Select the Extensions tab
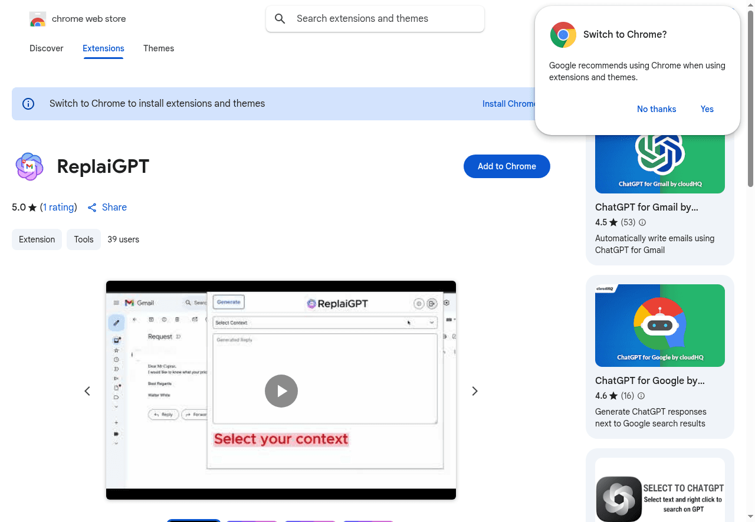This screenshot has width=755, height=522. (103, 48)
